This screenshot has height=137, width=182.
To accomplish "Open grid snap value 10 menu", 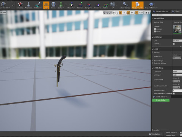I will 124,13.
